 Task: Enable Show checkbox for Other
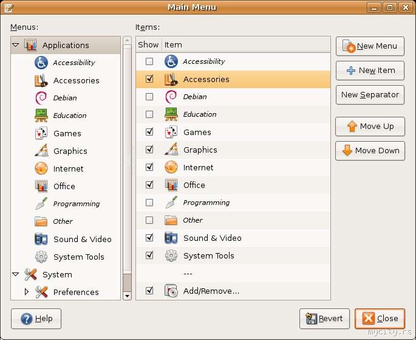[149, 220]
